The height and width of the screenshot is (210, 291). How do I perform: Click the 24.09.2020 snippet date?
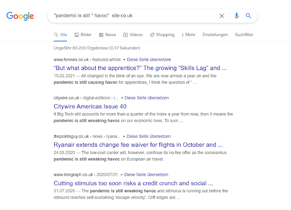[x=64, y=152]
